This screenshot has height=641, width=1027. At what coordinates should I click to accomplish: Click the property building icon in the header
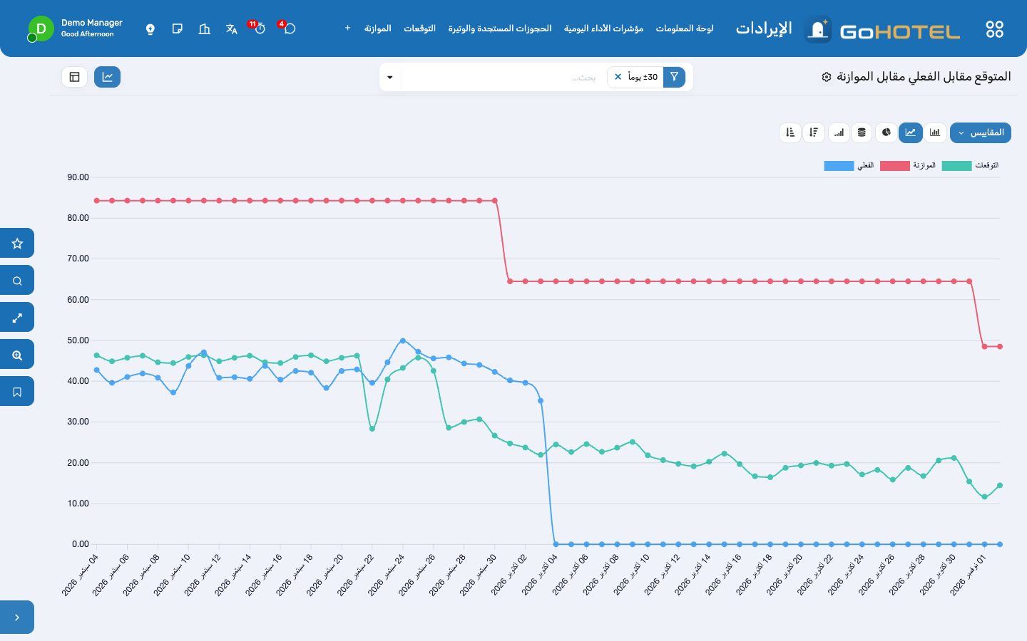205,29
